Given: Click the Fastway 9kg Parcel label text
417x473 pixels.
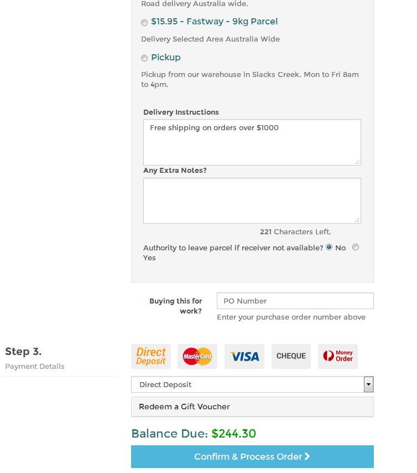Looking at the screenshot, I should point(214,22).
